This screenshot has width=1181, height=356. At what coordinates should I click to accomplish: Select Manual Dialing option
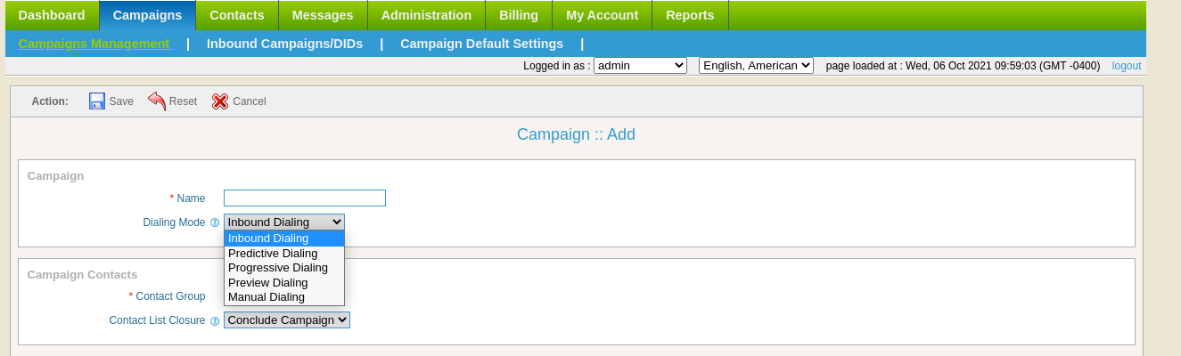pyautogui.click(x=284, y=297)
